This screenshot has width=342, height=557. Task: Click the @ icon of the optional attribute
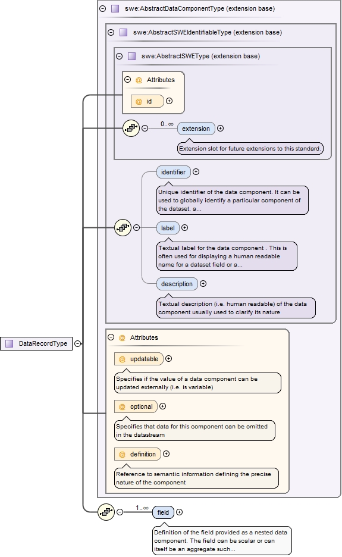coord(122,406)
